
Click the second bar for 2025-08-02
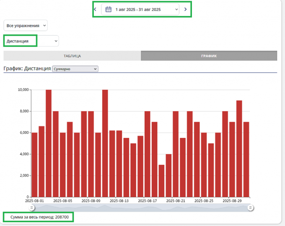tap(41, 161)
